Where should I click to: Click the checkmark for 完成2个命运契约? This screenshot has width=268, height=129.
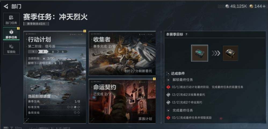[168, 103]
